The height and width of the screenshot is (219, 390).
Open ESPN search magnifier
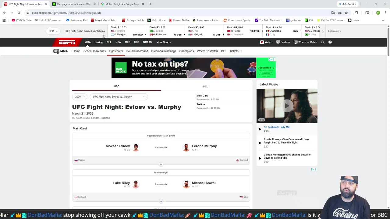click(323, 42)
